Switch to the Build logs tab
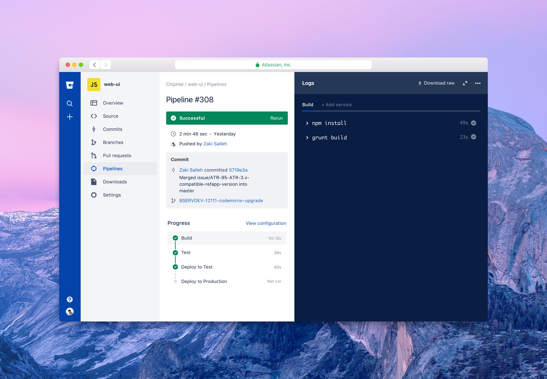Screen dimensions: 547x379 tap(308, 105)
